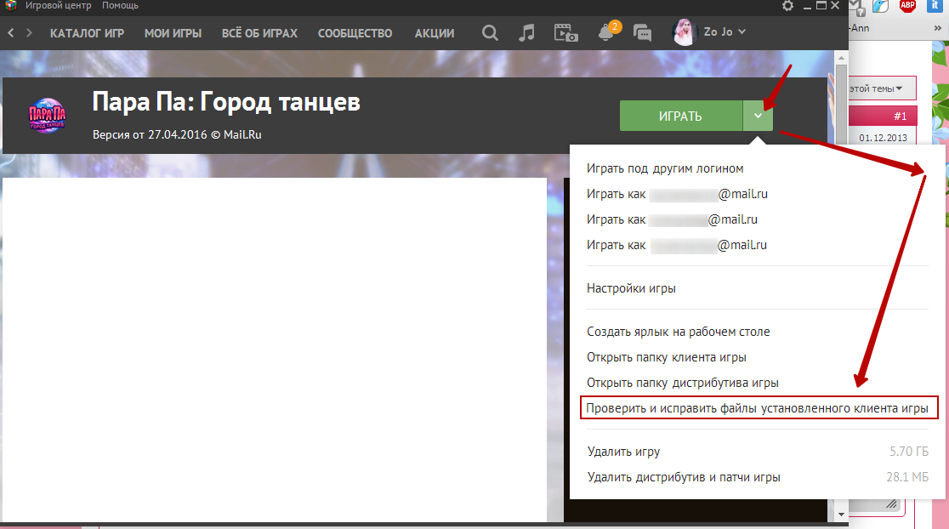The width and height of the screenshot is (949, 529).
Task: Choose Настройки игры from menu
Action: pos(631,288)
